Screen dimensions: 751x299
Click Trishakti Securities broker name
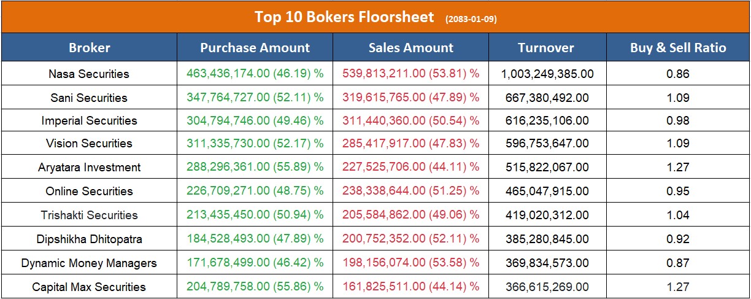[x=89, y=215]
